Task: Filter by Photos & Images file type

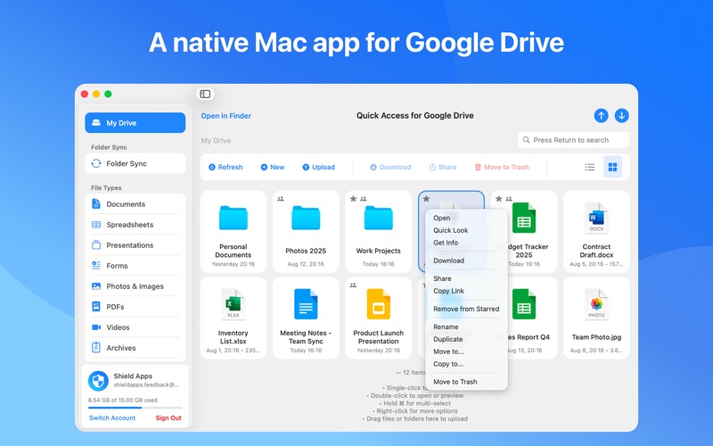Action: [135, 286]
